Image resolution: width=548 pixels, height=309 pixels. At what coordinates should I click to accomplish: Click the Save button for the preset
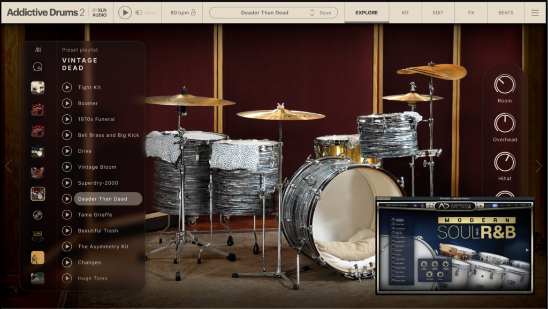325,12
